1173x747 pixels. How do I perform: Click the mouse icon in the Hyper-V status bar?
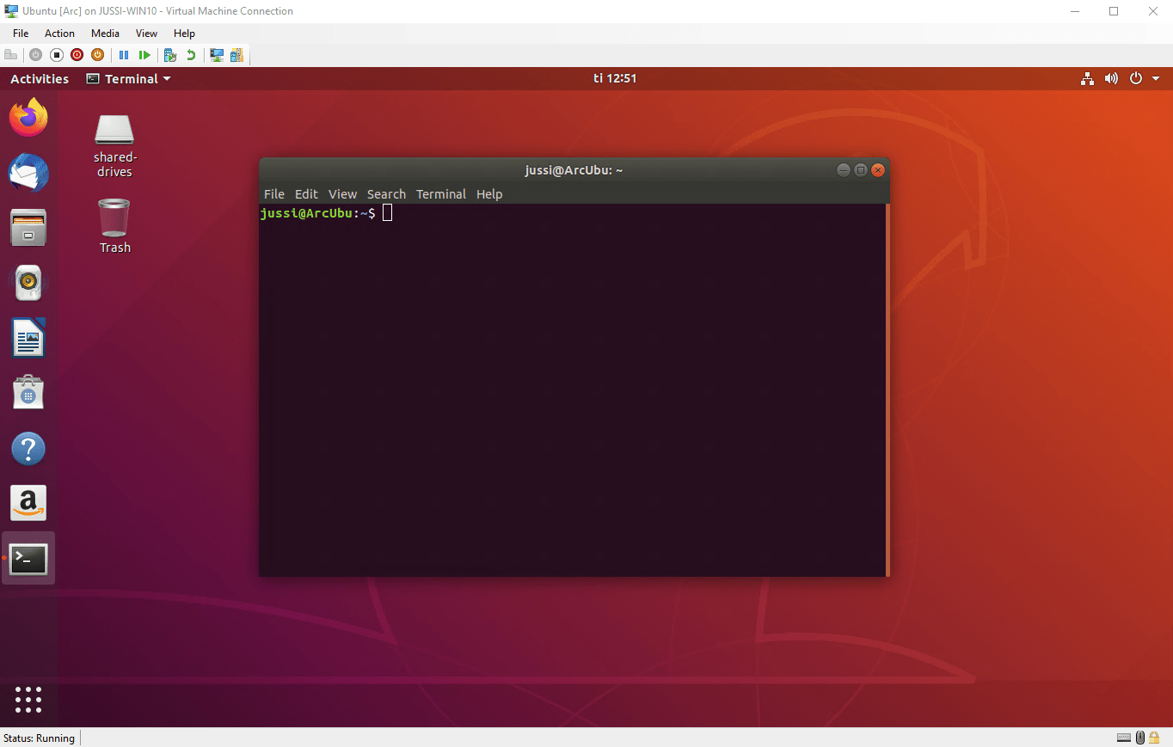(1140, 738)
